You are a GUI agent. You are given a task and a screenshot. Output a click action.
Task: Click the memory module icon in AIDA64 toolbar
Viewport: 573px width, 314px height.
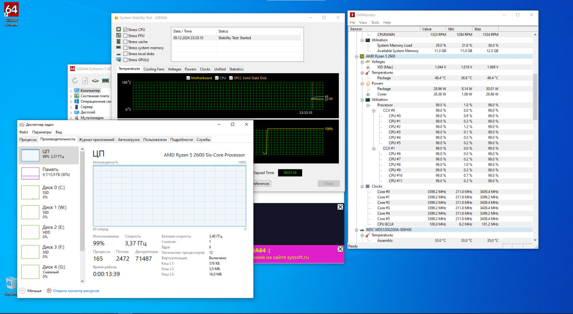point(106,81)
